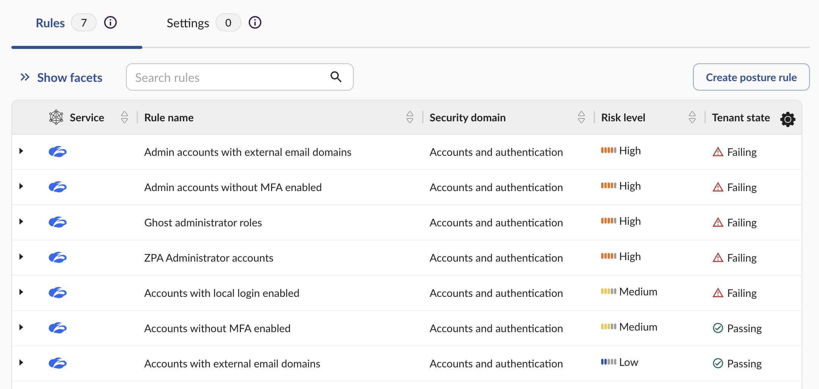Open Show facets panel
This screenshot has height=389, width=819.
tap(61, 78)
